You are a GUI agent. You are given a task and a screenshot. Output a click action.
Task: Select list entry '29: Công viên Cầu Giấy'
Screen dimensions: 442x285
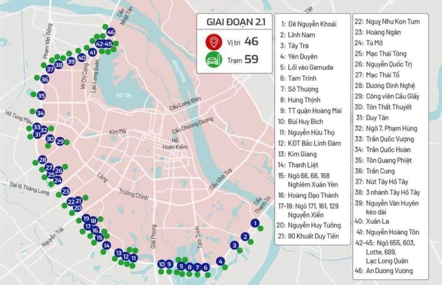coord(387,97)
